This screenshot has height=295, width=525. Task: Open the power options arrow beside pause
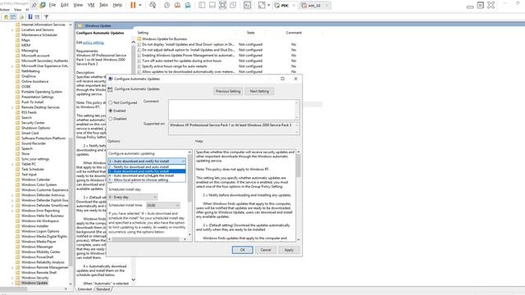[140, 5]
